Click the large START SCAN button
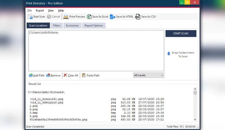The height and width of the screenshot is (130, 225). (x=181, y=34)
